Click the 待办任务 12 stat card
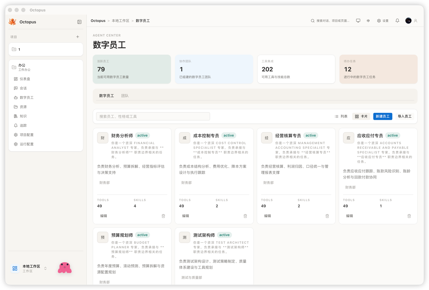The width and height of the screenshot is (429, 290). 378,69
